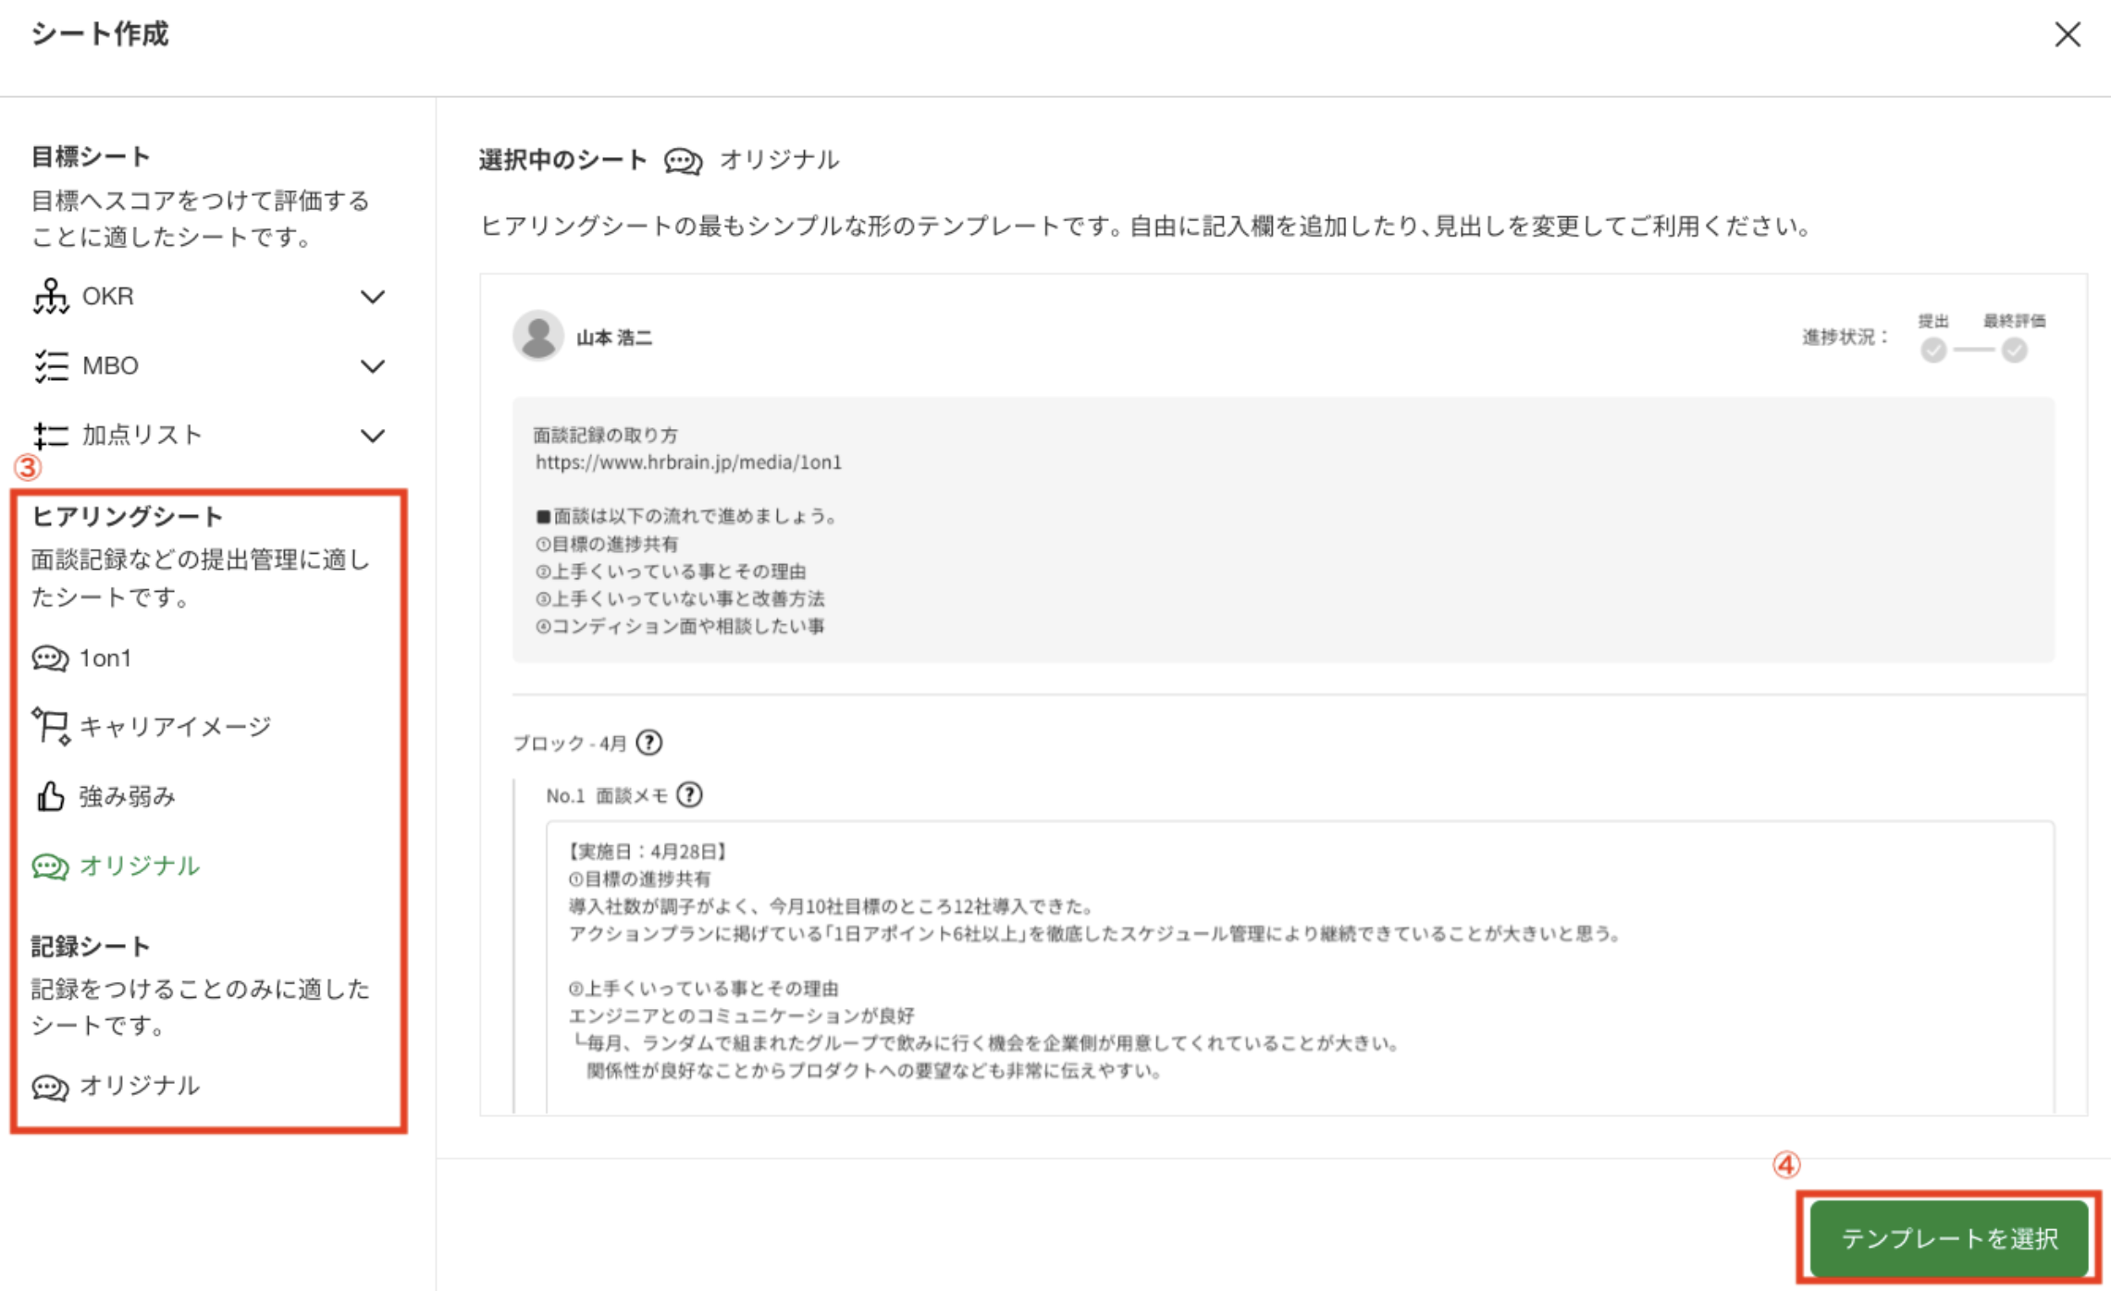Open help icon next to ブロック-4月

(x=649, y=743)
